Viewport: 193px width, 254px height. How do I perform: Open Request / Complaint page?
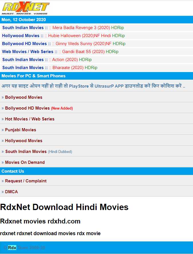click(x=26, y=181)
